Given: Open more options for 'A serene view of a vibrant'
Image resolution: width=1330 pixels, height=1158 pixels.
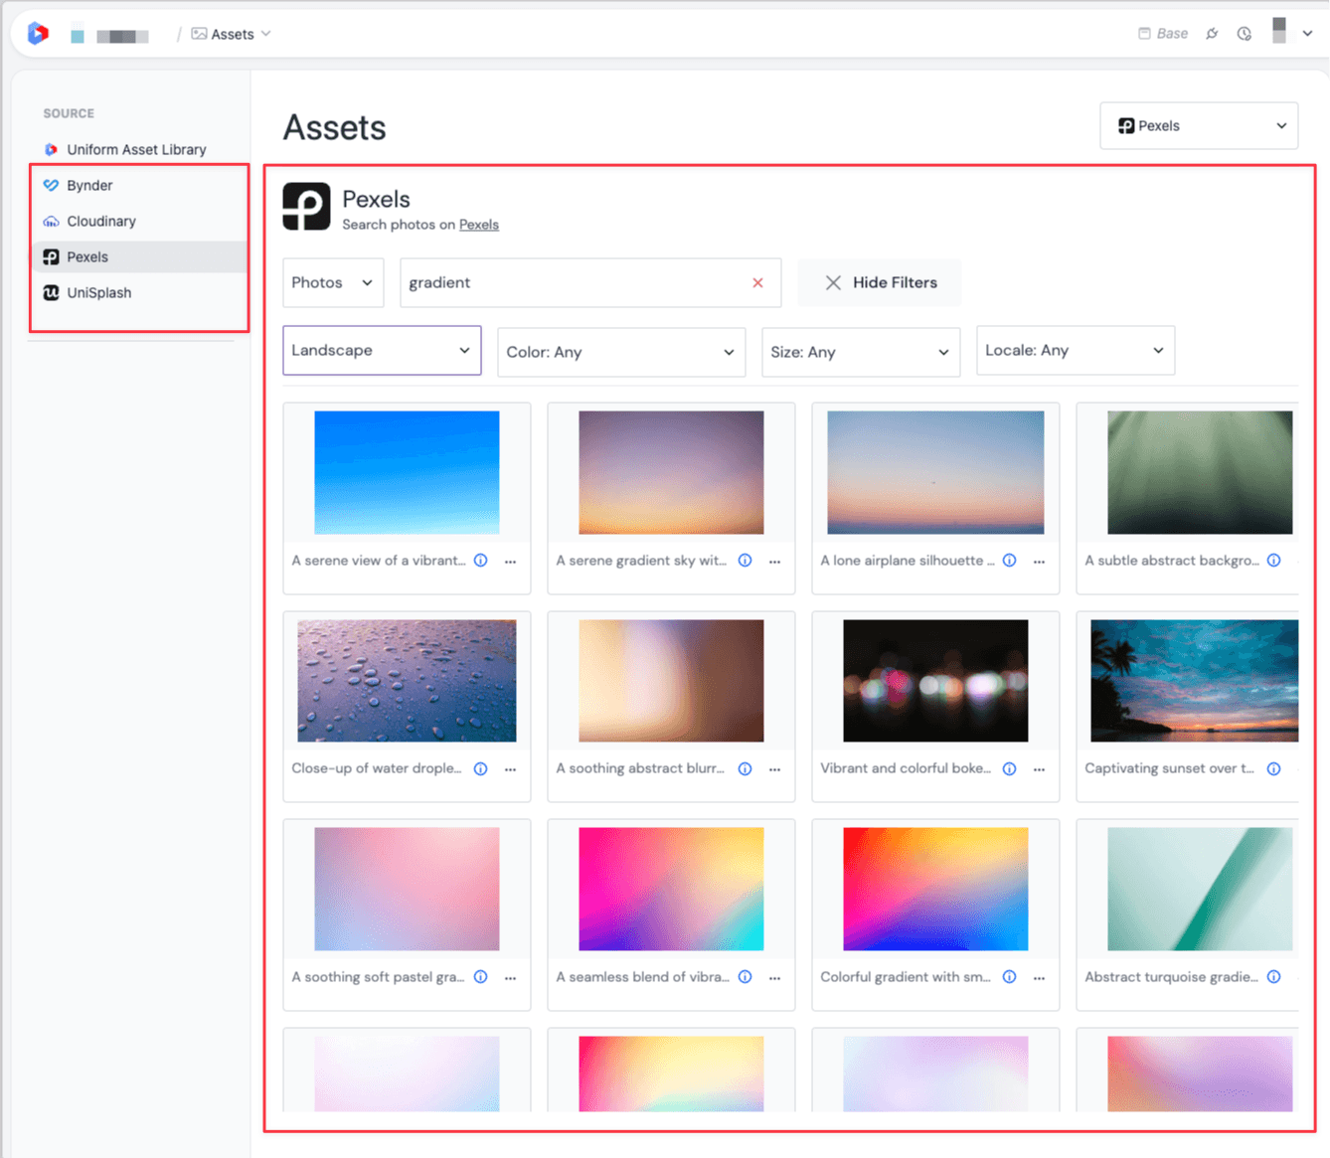Looking at the screenshot, I should 511,562.
